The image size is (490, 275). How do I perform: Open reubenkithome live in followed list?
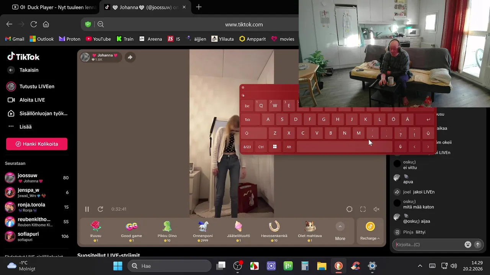tap(37, 222)
